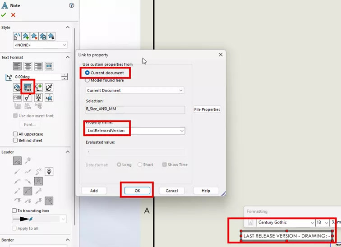Close the Link to property dialog

click(221, 55)
